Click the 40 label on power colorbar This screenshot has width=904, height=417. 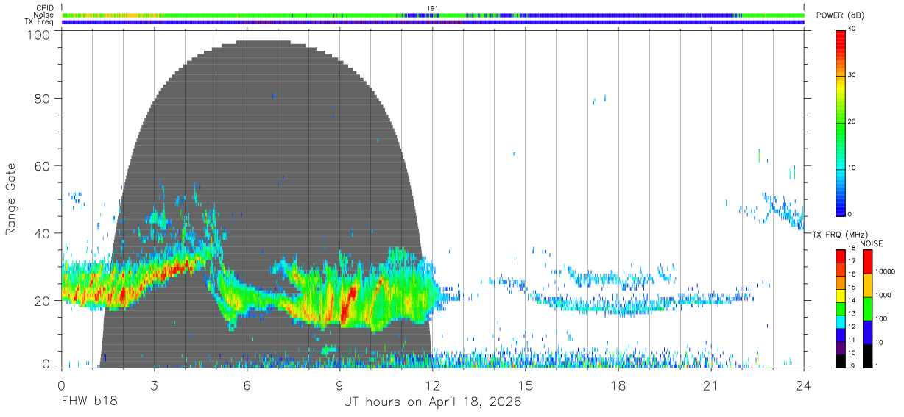pos(852,29)
